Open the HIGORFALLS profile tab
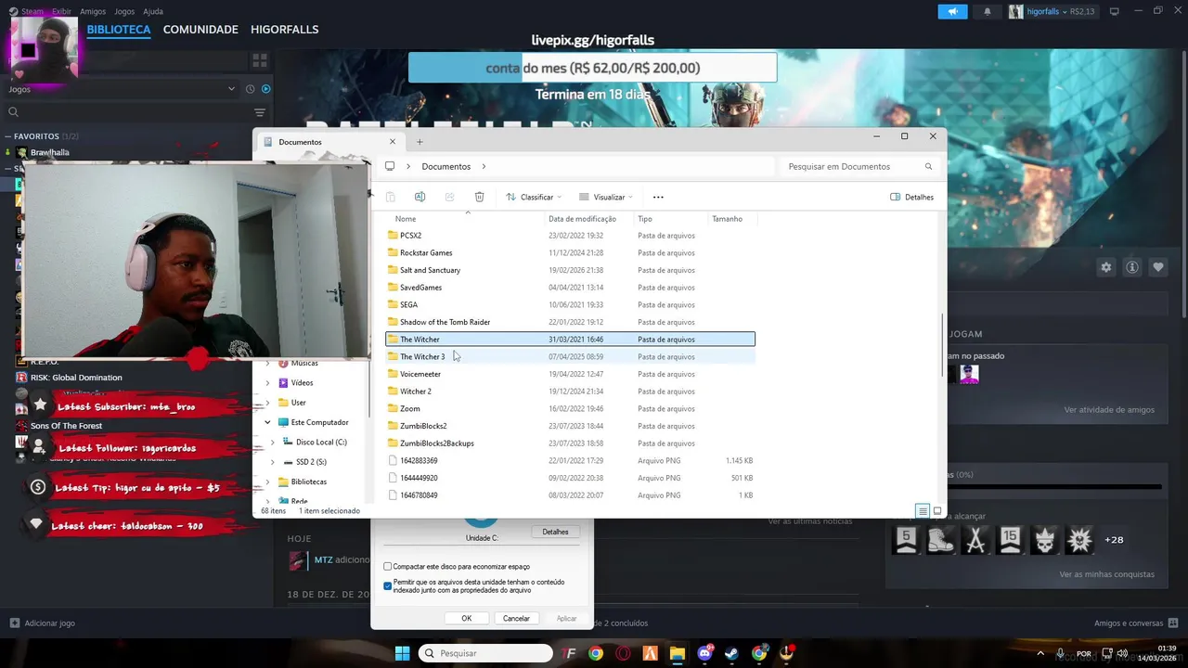 [x=284, y=30]
